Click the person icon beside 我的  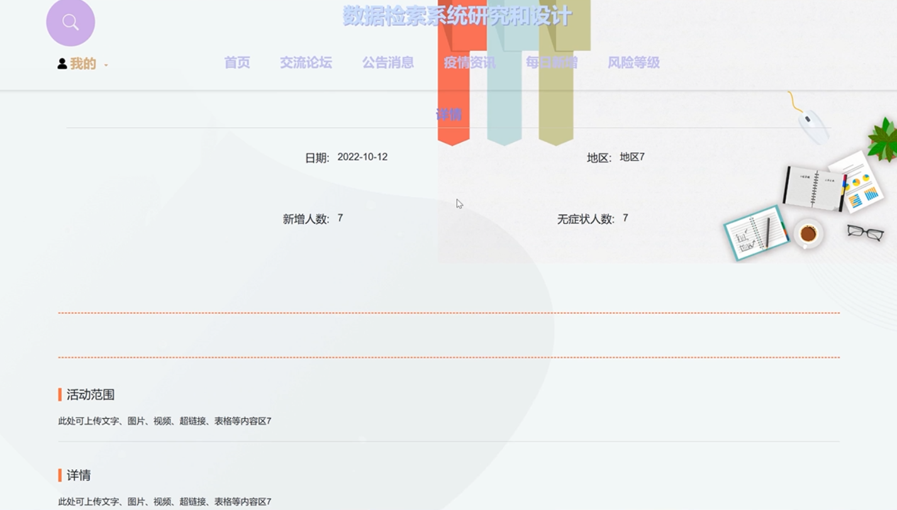pyautogui.click(x=61, y=63)
